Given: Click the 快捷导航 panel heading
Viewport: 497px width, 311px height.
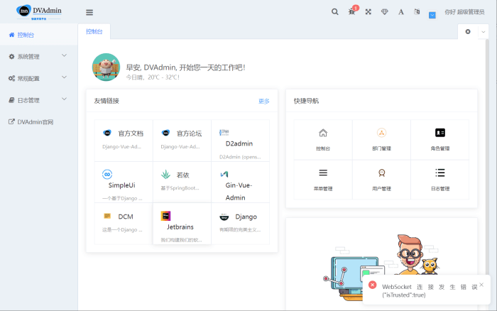Looking at the screenshot, I should (306, 101).
